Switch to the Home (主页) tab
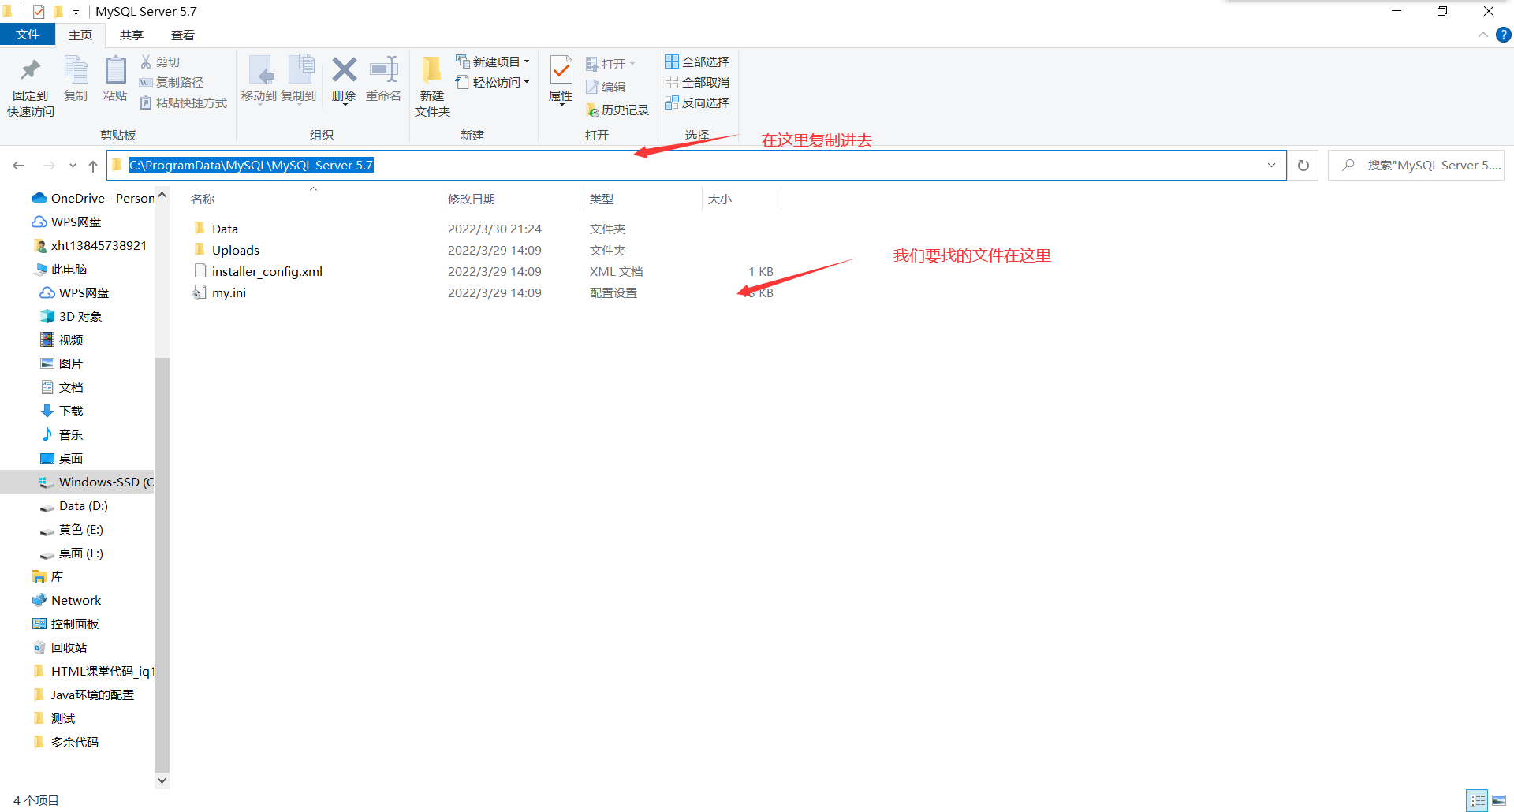The height and width of the screenshot is (812, 1514). pos(80,35)
